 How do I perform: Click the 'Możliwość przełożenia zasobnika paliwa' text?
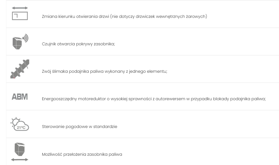click(82, 154)
